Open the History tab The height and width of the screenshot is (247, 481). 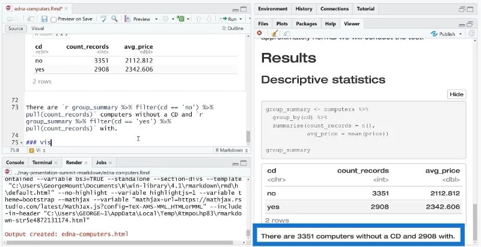pos(304,9)
